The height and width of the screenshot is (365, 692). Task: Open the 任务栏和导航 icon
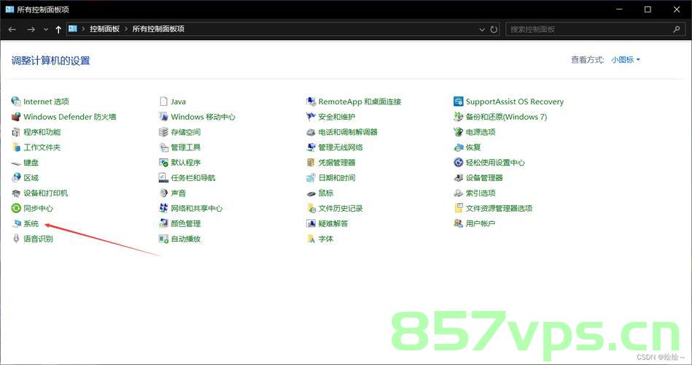[x=163, y=177]
